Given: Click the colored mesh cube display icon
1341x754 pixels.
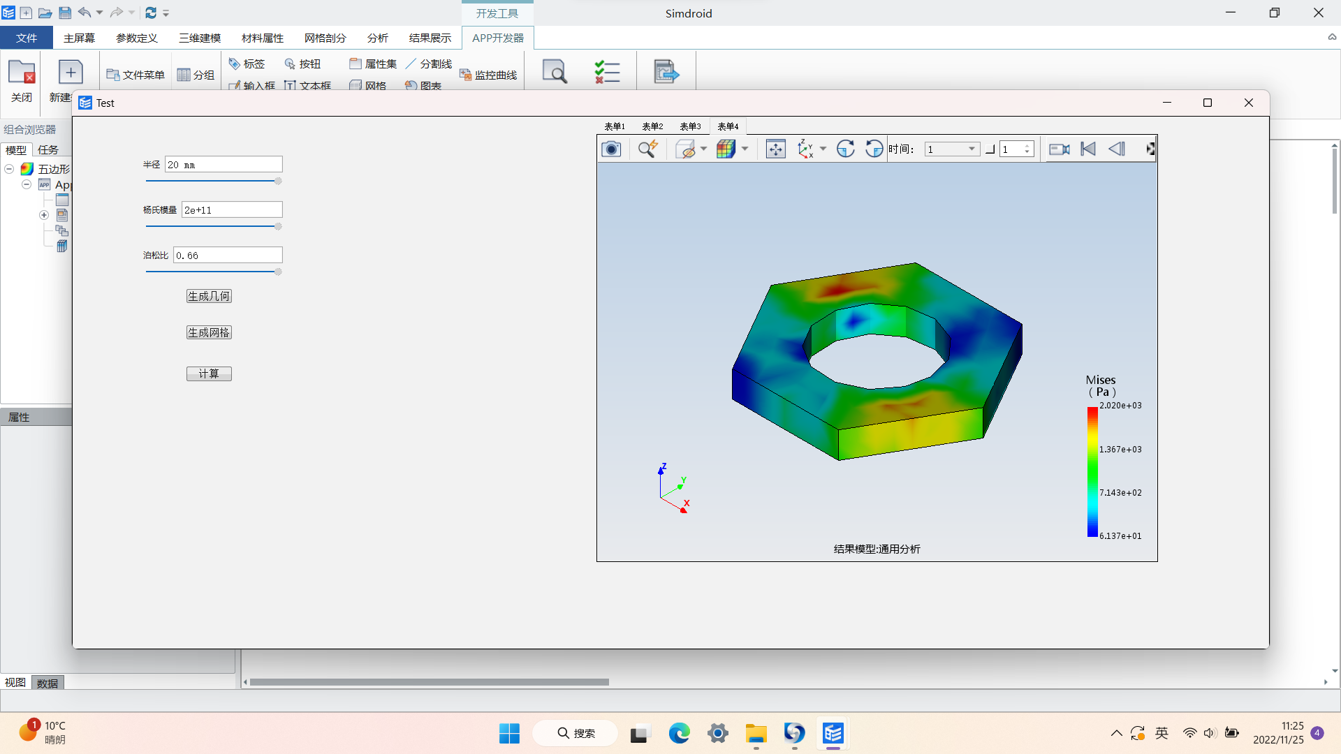Looking at the screenshot, I should pos(726,149).
